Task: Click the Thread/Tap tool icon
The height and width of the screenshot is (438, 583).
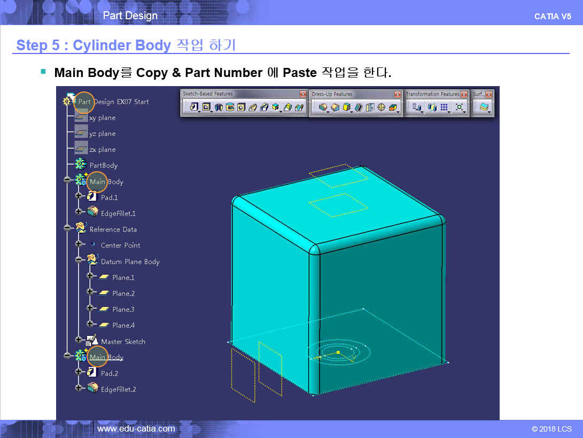Action: [x=381, y=107]
